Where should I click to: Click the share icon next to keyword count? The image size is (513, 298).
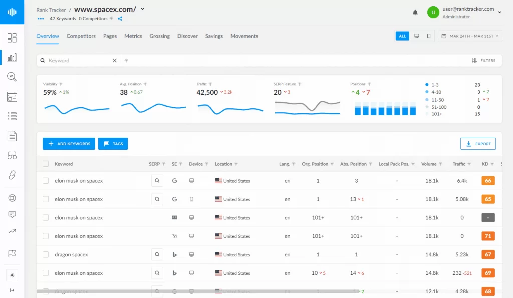point(119,19)
